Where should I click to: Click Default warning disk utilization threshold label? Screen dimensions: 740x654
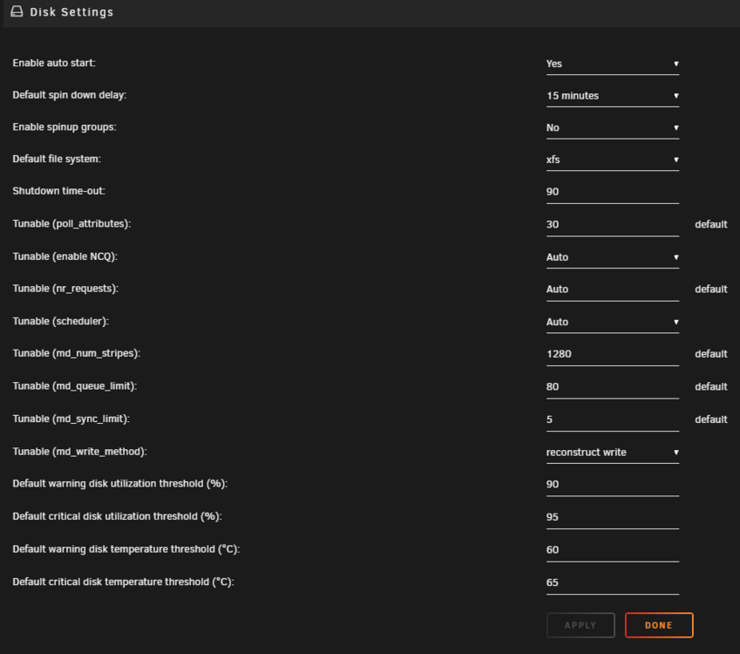[120, 484]
